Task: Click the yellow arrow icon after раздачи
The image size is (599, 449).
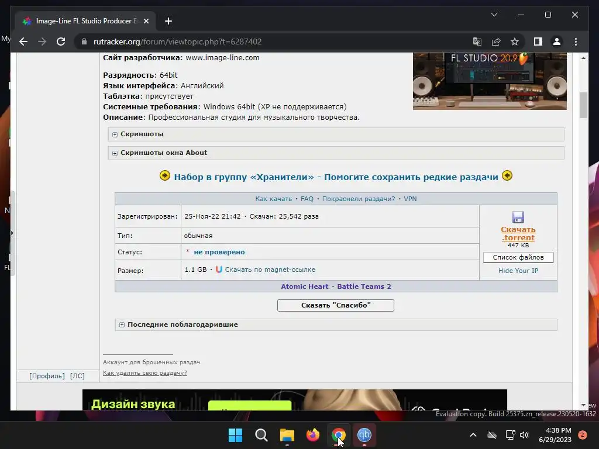Action: [507, 175]
